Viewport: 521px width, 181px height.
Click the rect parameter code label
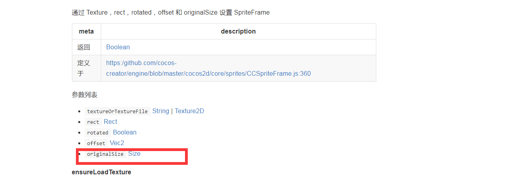[93, 122]
